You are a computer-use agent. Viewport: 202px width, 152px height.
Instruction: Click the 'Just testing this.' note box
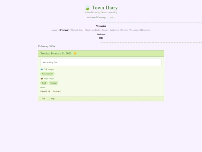pyautogui.click(x=101, y=62)
